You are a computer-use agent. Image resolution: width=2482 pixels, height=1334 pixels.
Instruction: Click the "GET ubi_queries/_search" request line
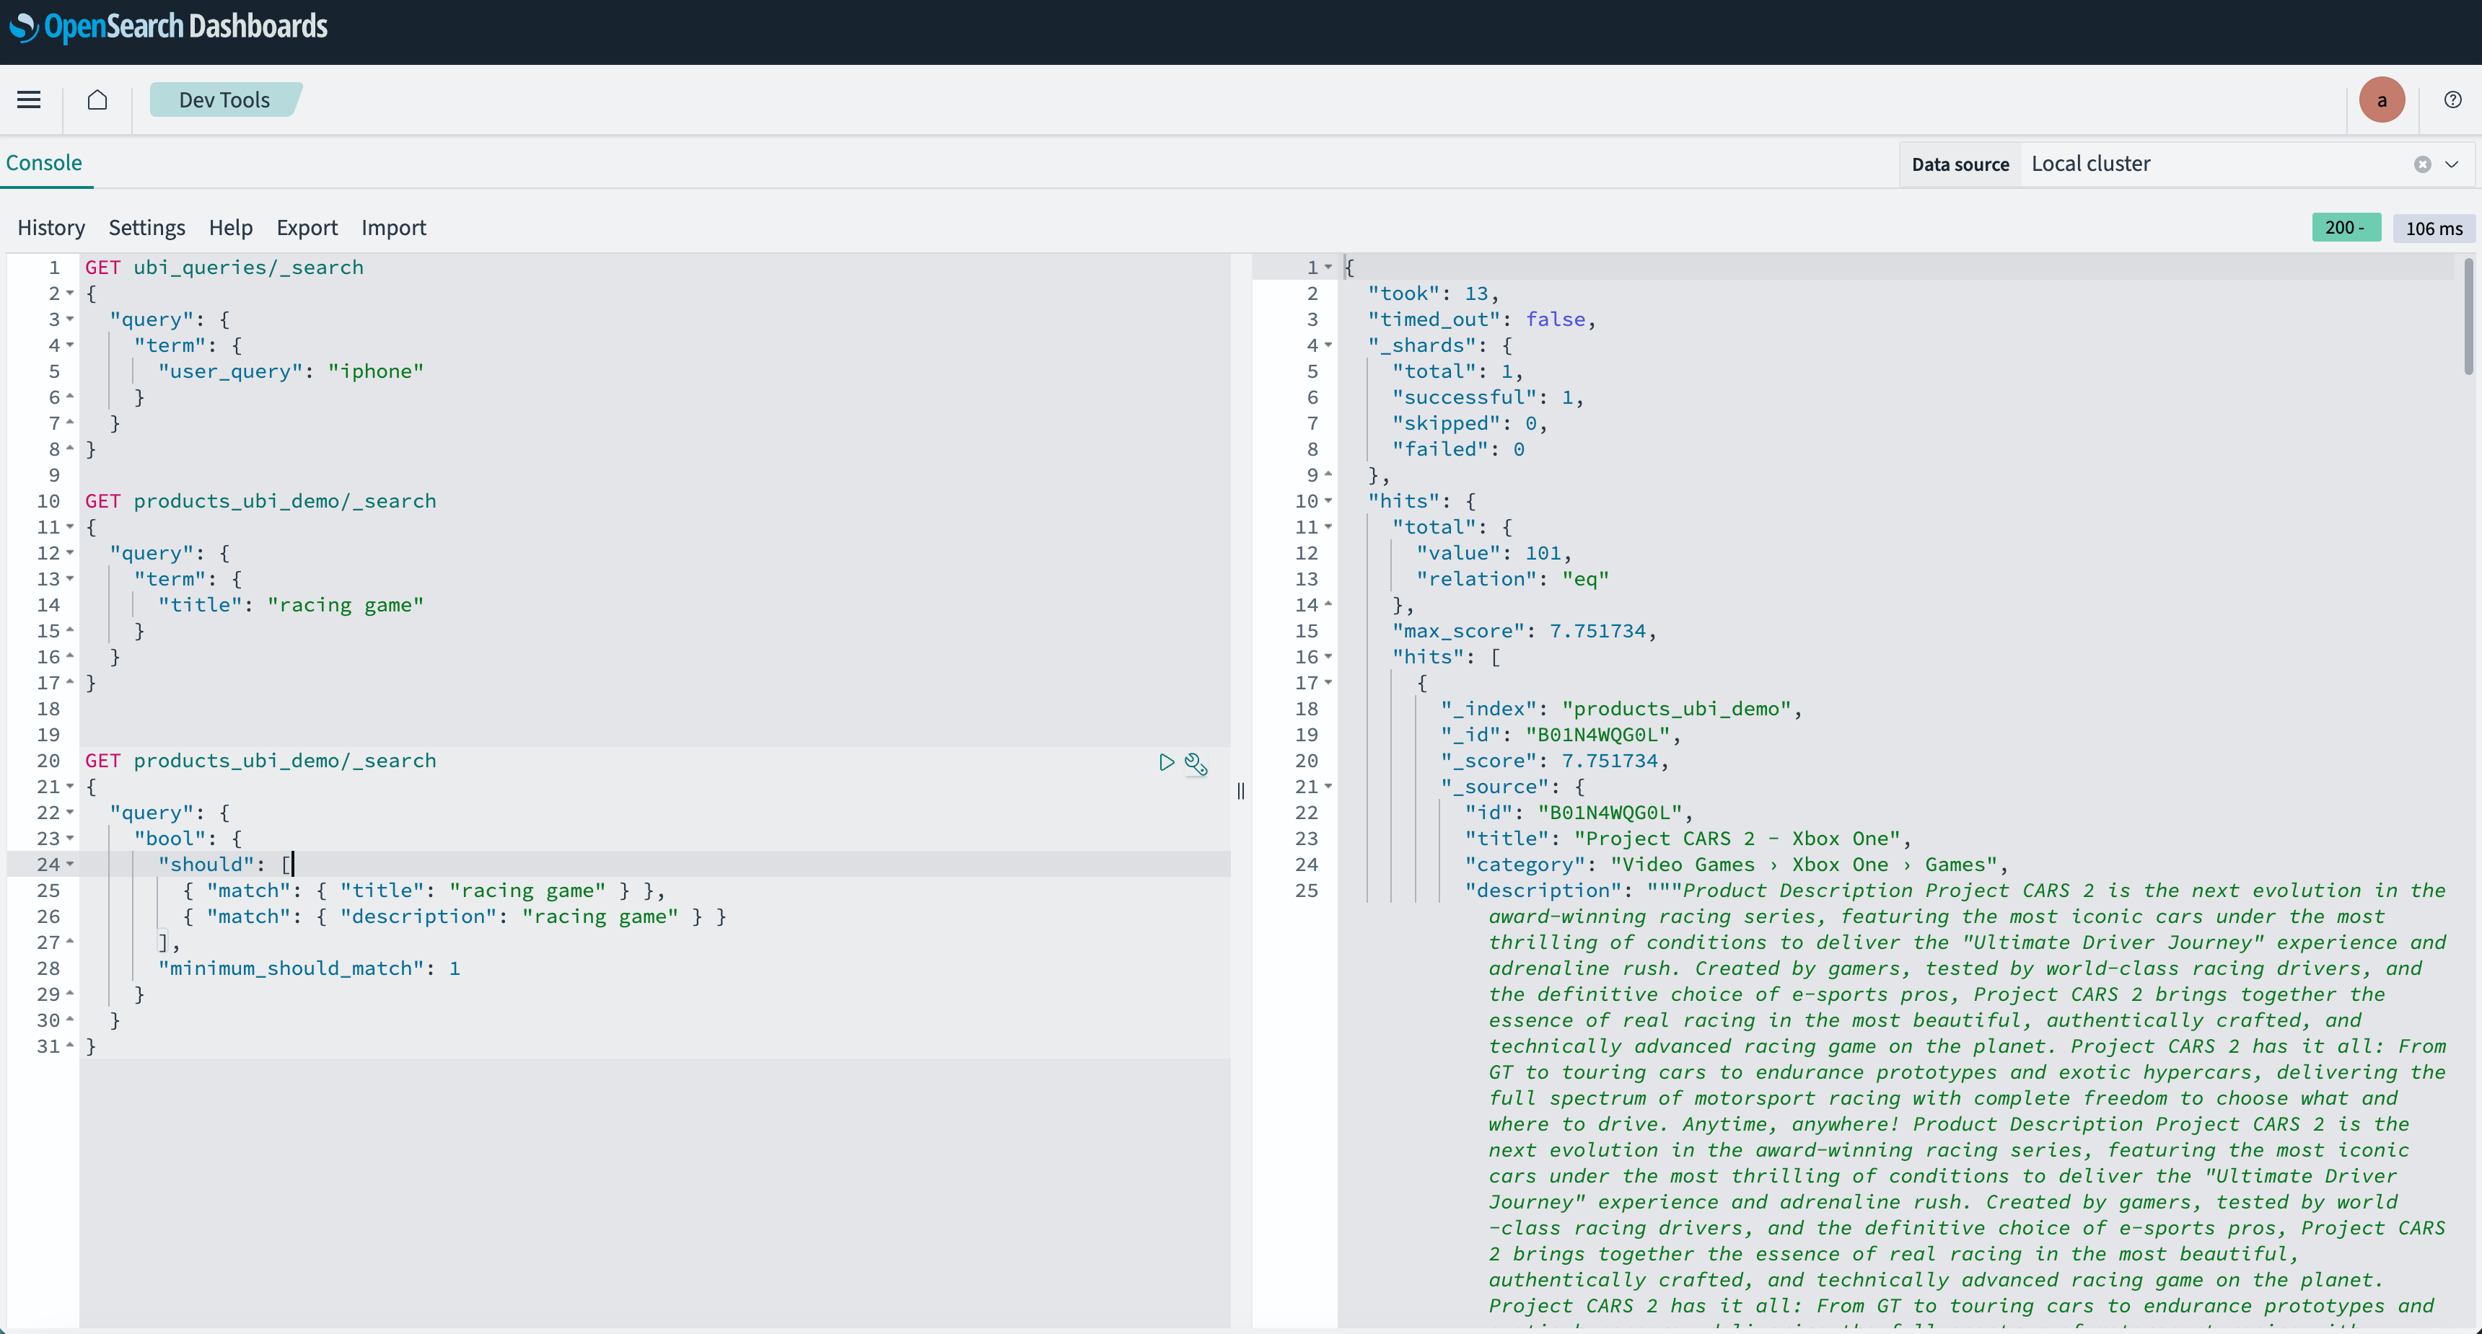click(x=224, y=268)
